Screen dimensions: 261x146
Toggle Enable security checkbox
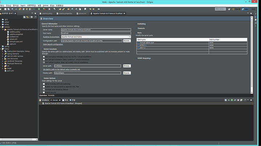pos(44,93)
